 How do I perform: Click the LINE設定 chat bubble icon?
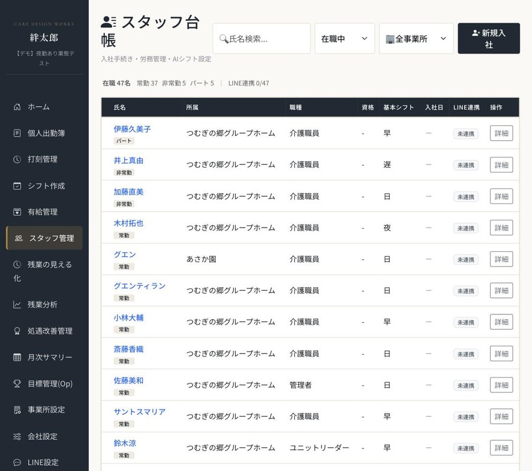(17, 462)
